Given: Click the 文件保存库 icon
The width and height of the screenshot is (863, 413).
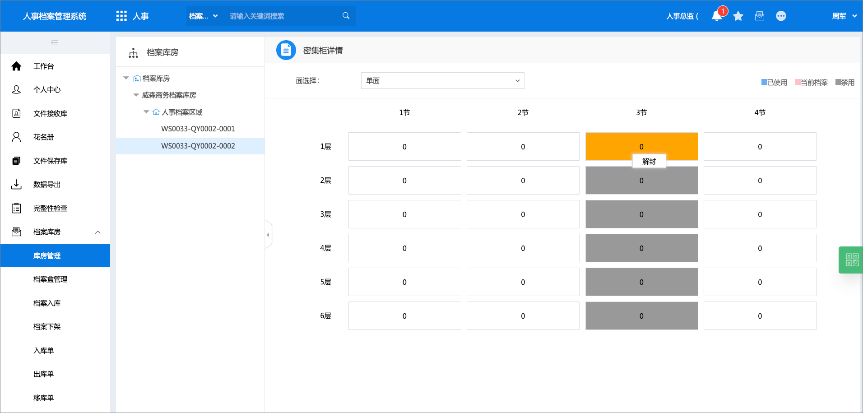Looking at the screenshot, I should [x=16, y=161].
